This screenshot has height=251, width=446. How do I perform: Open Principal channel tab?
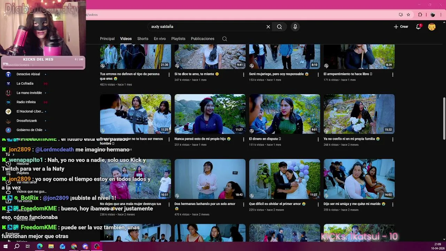(107, 39)
